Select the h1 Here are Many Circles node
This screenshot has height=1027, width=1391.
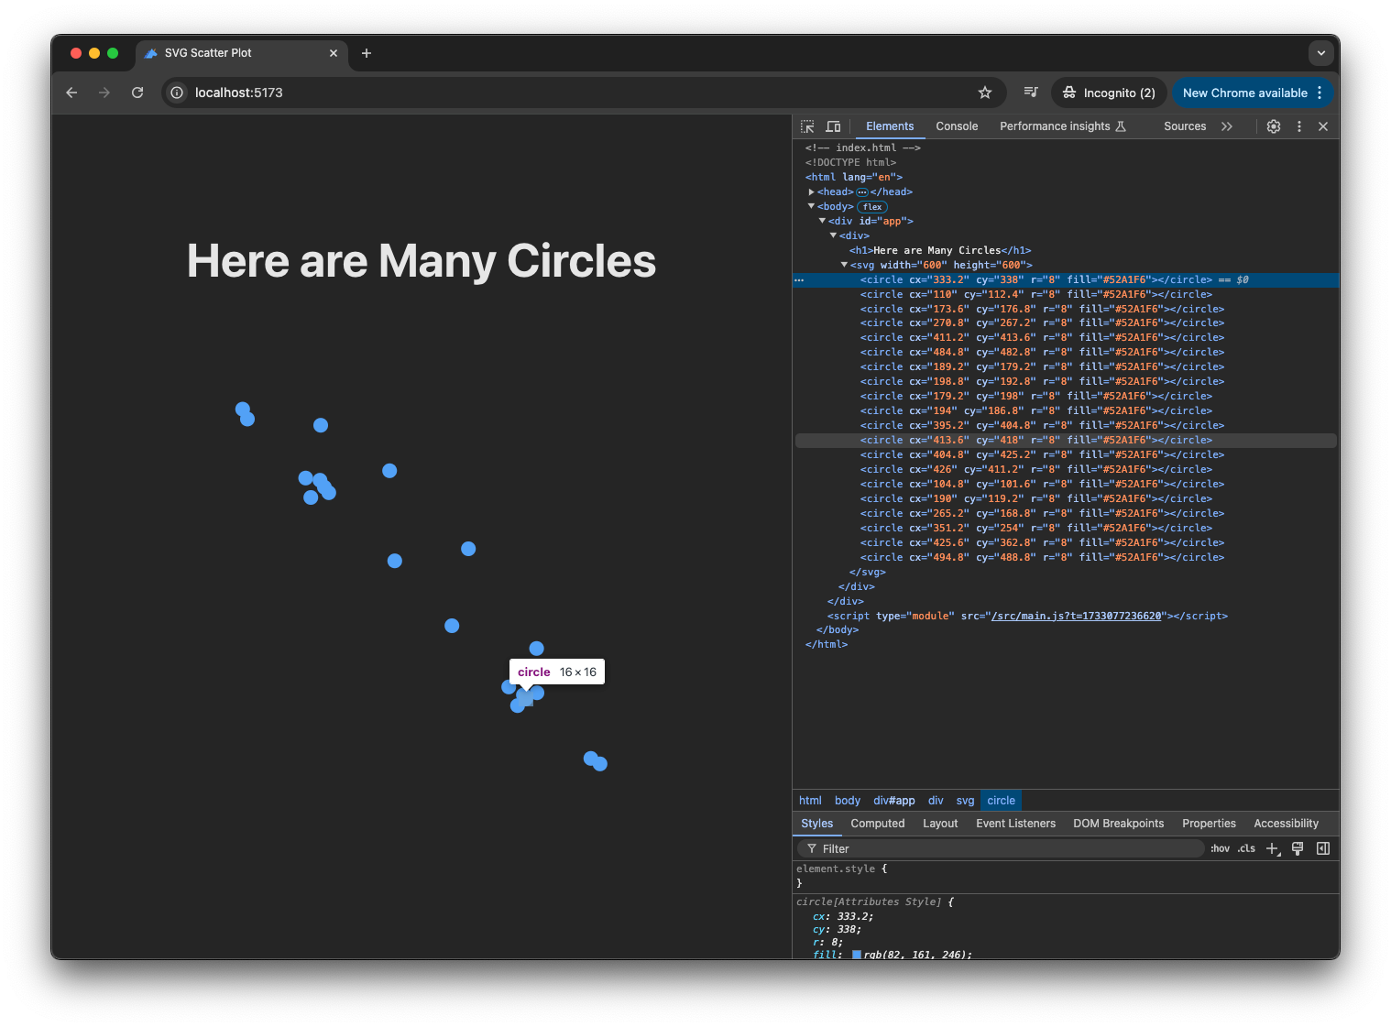pos(940,251)
